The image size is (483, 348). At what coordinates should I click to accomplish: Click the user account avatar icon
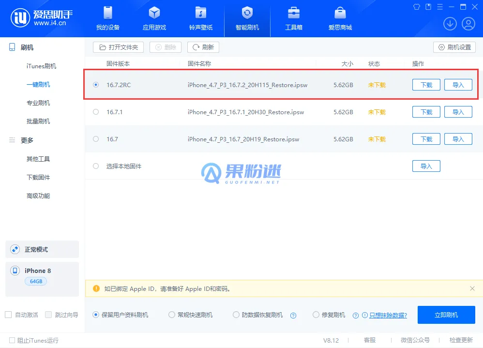coord(468,24)
